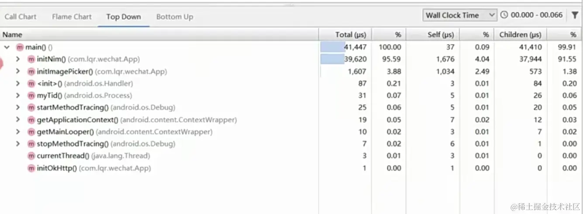The width and height of the screenshot is (583, 214).
Task: Click the method icon next to currentThread()
Action: [31, 156]
